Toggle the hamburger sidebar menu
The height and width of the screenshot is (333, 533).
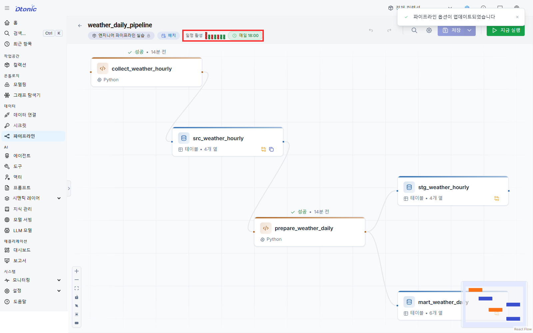coord(7,8)
